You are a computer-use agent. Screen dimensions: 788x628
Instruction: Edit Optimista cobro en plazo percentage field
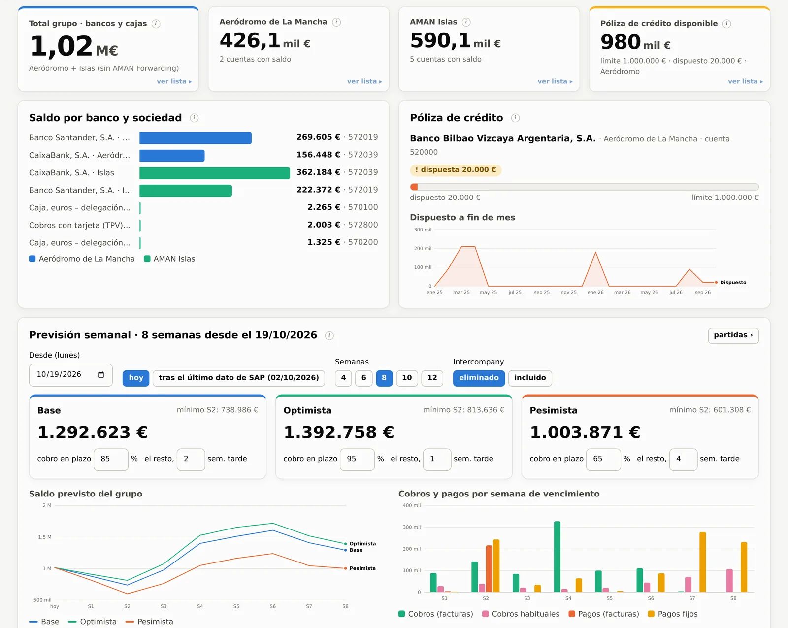[357, 459]
